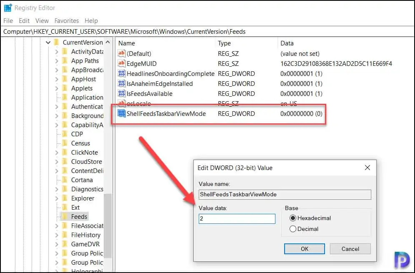Click the Value name field
The image size is (415, 273).
tap(285, 194)
